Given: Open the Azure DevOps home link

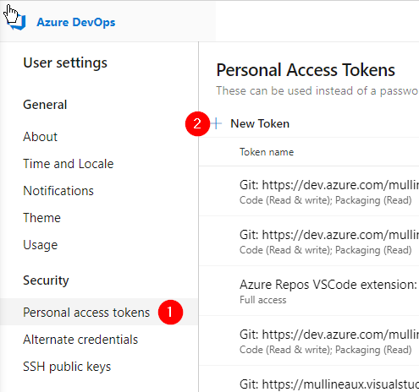Looking at the screenshot, I should (x=76, y=22).
